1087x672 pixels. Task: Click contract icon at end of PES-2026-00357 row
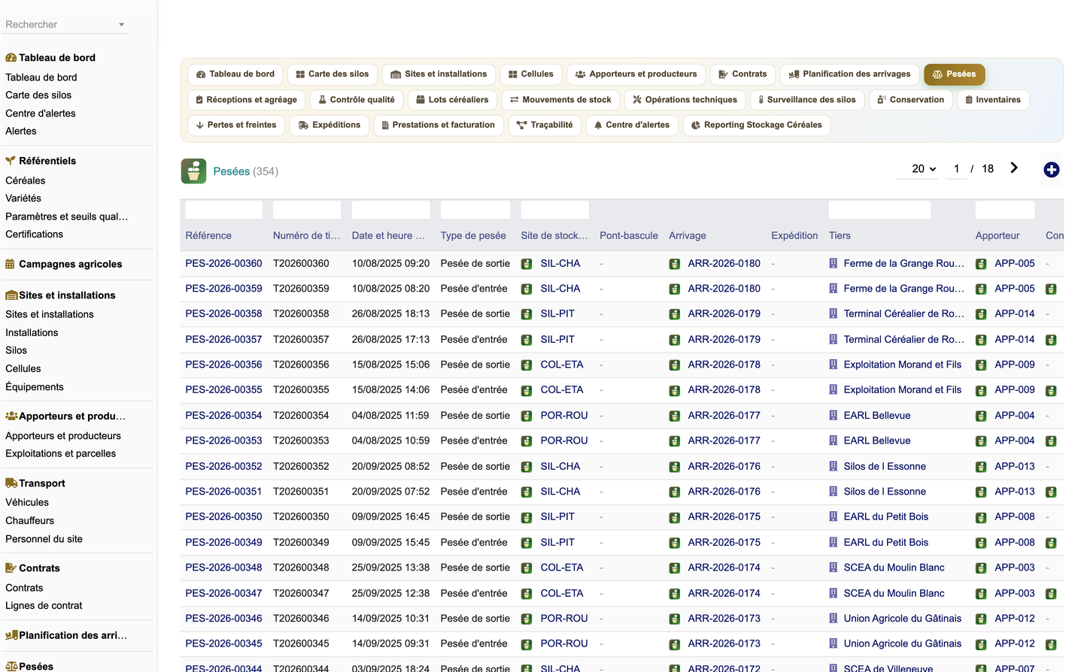pyautogui.click(x=1051, y=340)
